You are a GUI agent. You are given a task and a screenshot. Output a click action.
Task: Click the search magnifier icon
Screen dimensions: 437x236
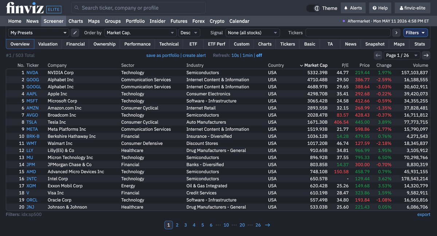[76, 8]
